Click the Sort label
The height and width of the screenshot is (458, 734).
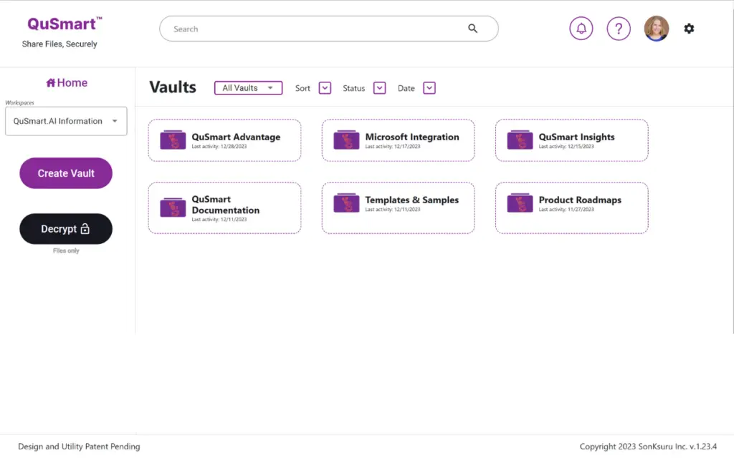(x=302, y=88)
